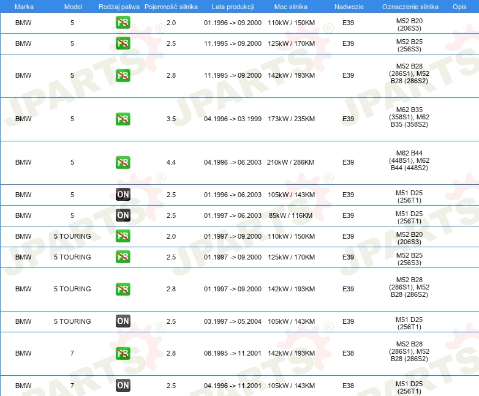Click the Pojemność silnika column header
The height and width of the screenshot is (396, 479).
(x=171, y=7)
